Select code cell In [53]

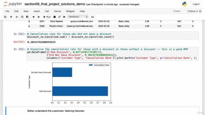[112, 54]
